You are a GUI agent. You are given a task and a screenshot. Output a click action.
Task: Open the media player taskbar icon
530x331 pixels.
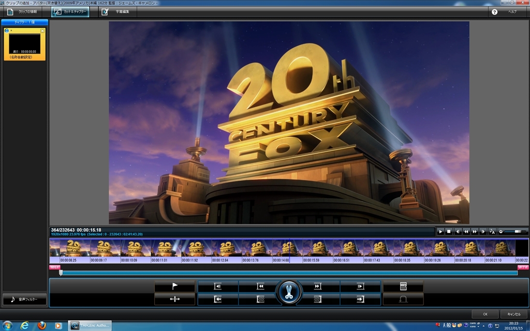58,326
